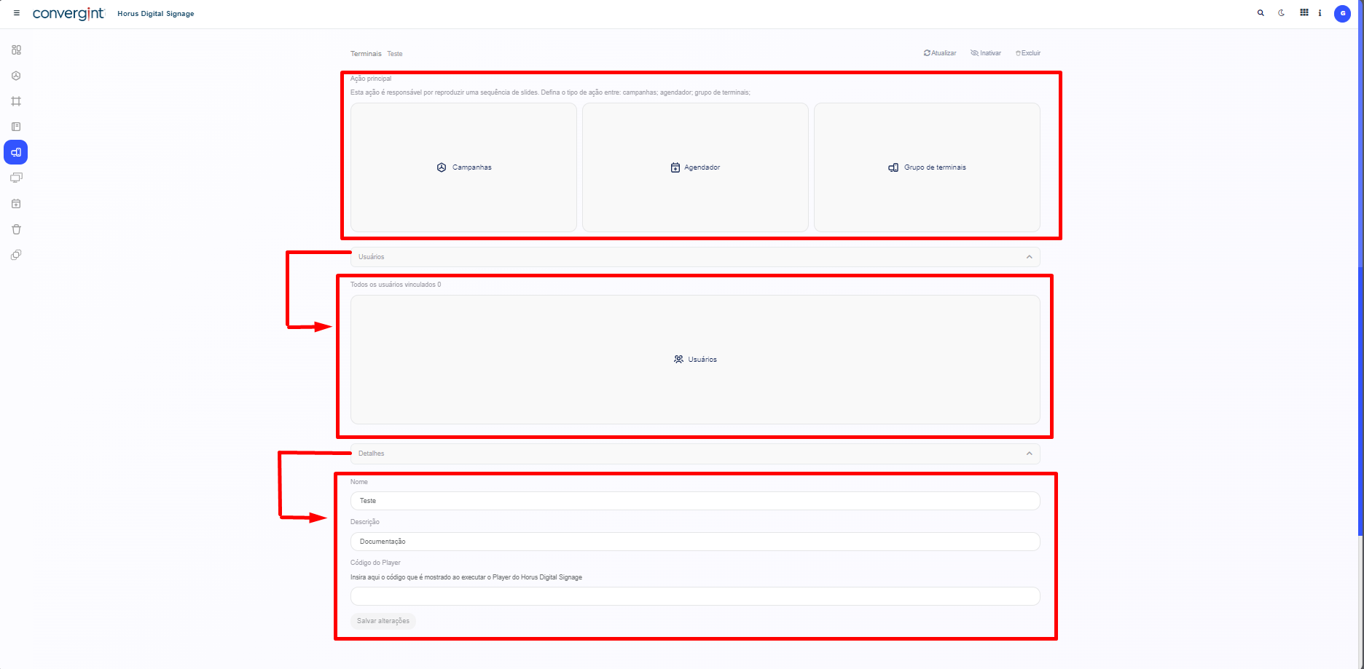Image resolution: width=1364 pixels, height=669 pixels.
Task: Select the Campanhas action card
Action: point(463,167)
